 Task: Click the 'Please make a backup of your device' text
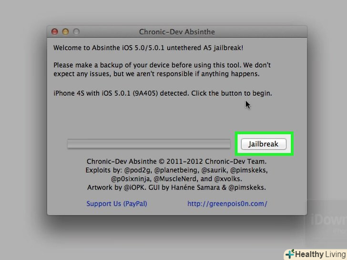click(162, 65)
